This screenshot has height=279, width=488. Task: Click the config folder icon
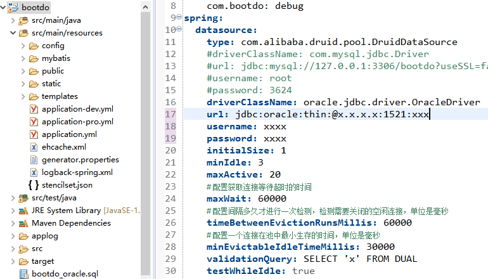point(34,46)
